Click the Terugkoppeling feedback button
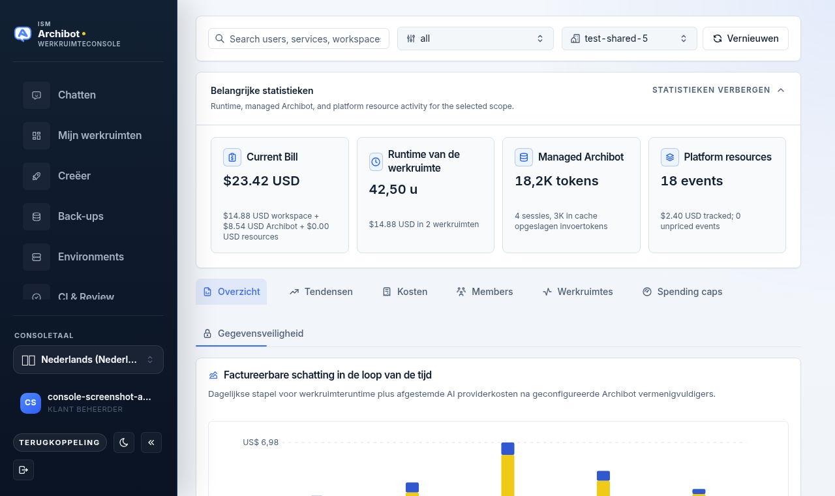835x496 pixels. point(60,442)
